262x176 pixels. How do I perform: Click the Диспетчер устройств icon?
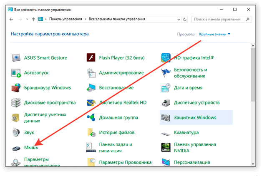click(x=166, y=103)
